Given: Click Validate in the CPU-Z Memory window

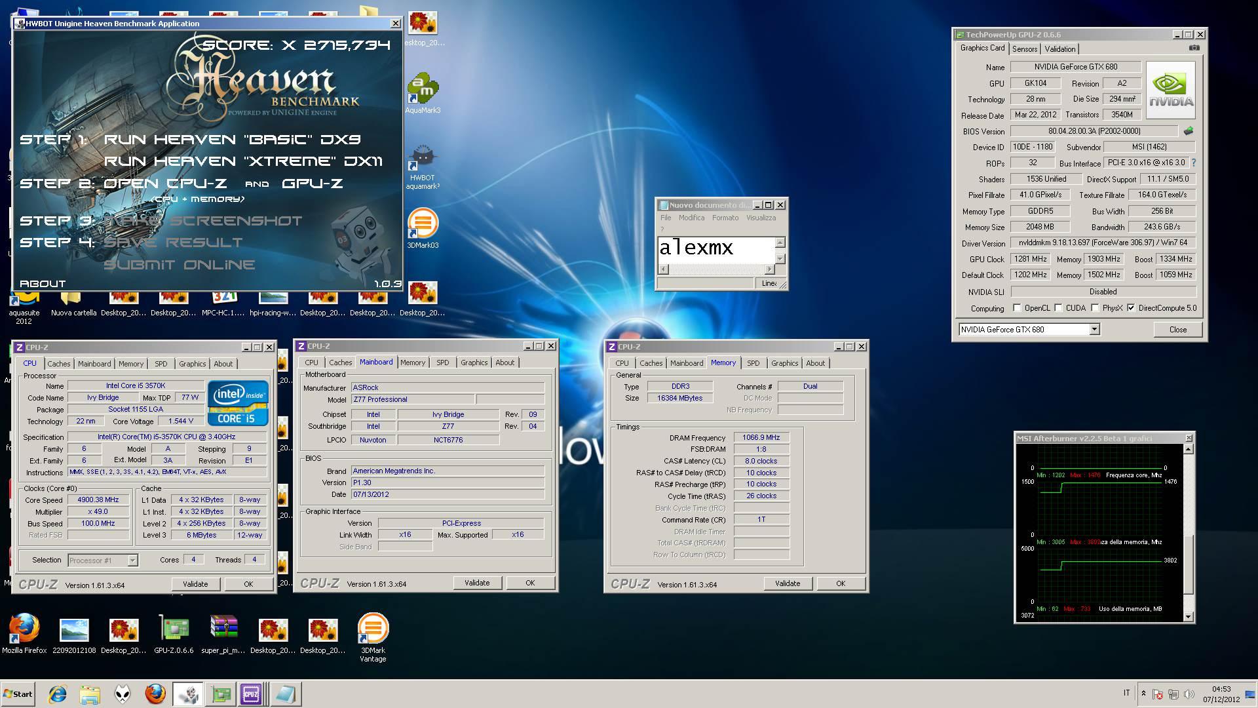Looking at the screenshot, I should [x=788, y=583].
